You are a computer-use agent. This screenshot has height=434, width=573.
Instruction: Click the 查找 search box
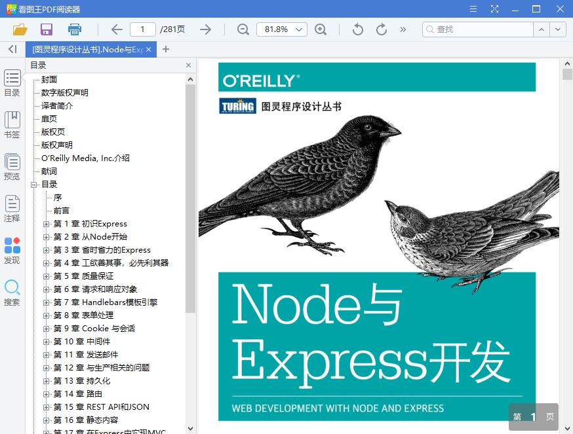[x=478, y=29]
